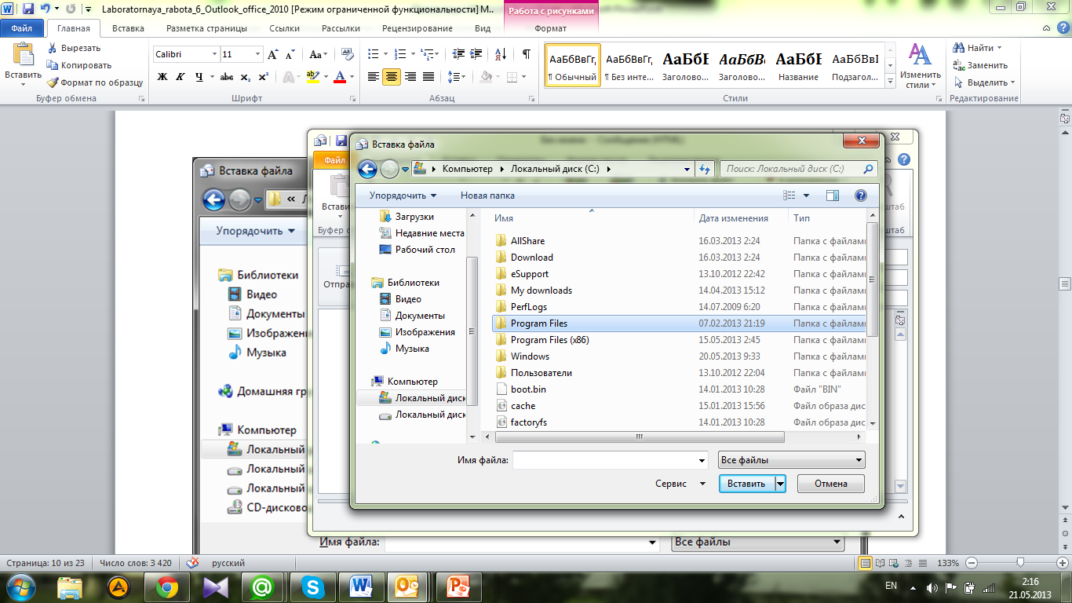Viewport: 1072px width, 603px height.
Task: Toggle Bold (Ж) formatting
Action: [x=162, y=77]
